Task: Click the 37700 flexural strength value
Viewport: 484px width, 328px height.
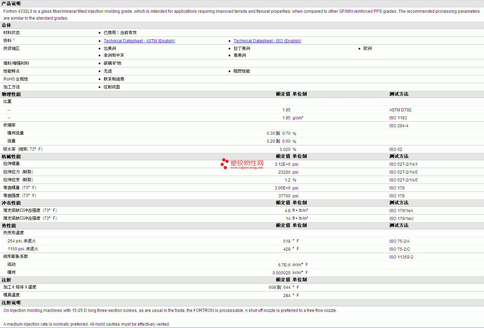Action: [x=284, y=196]
